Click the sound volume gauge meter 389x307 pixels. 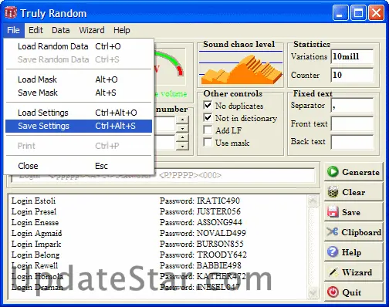coord(170,67)
